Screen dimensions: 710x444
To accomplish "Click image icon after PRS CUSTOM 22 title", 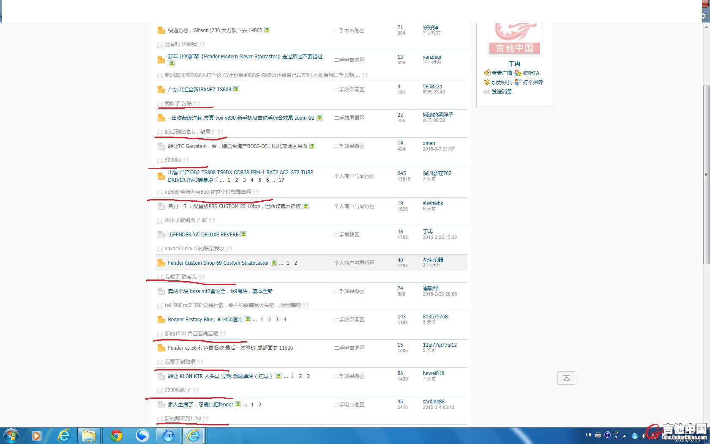I will click(306, 206).
